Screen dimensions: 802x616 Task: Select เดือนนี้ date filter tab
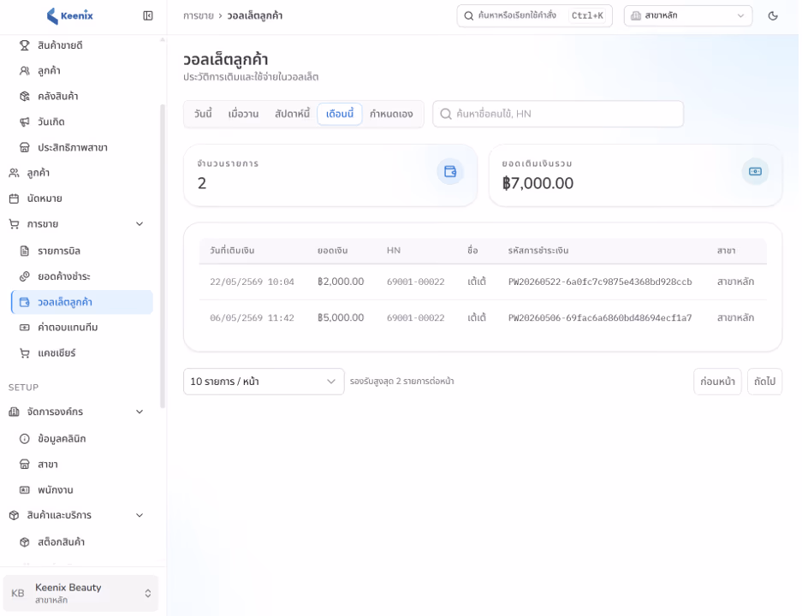click(340, 114)
